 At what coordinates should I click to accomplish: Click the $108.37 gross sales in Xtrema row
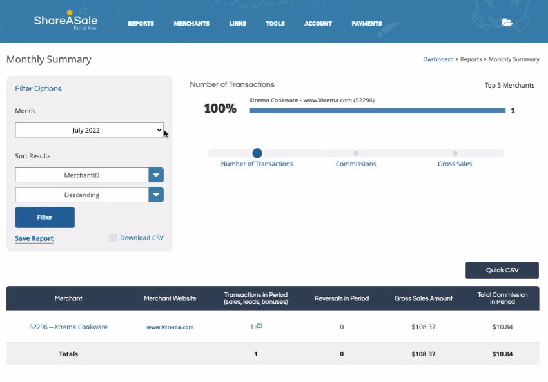[423, 327]
